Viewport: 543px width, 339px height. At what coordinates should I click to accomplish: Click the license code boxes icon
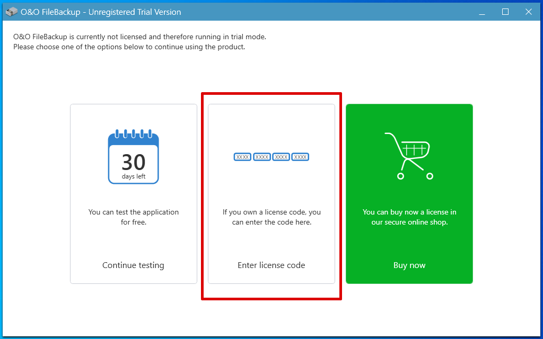coord(271,157)
